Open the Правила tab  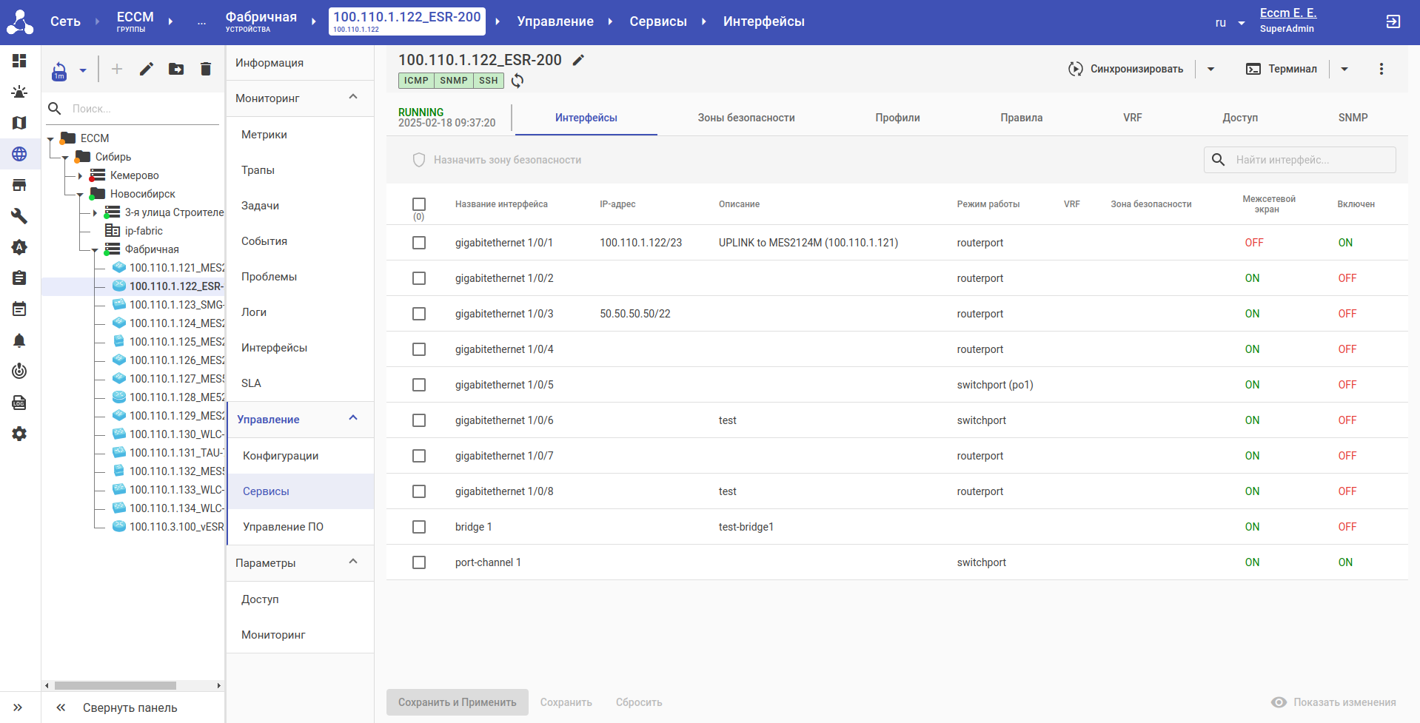(x=1021, y=118)
